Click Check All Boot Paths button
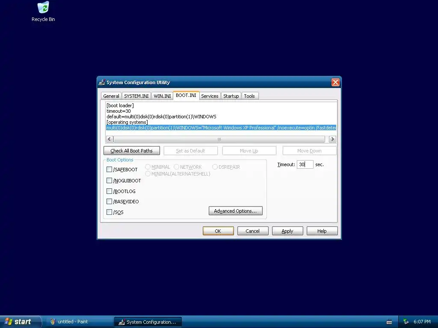This screenshot has width=438, height=328. 132,151
